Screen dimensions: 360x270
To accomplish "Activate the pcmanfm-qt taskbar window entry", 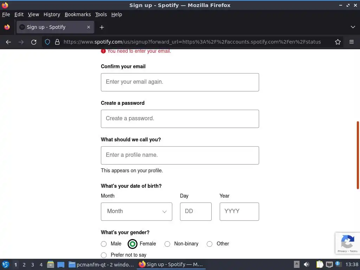I will [x=101, y=264].
